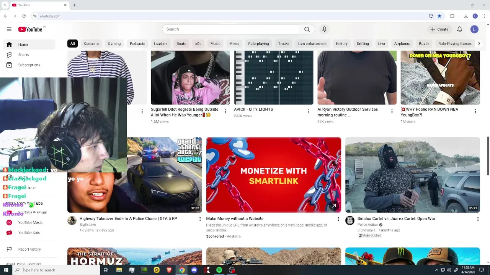Open Chrome extensions puzzle menu
490x275 pixels.
pyautogui.click(x=452, y=16)
